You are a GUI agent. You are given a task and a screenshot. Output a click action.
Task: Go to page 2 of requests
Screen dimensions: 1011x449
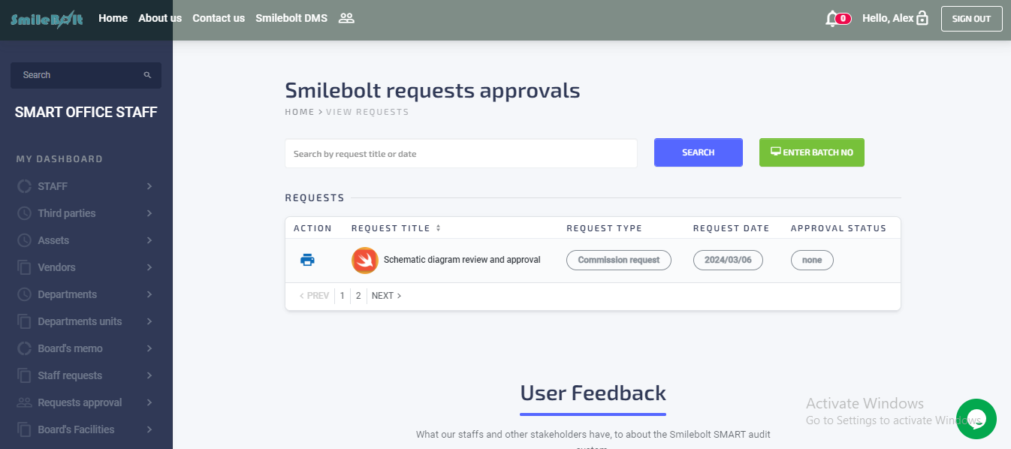(358, 296)
